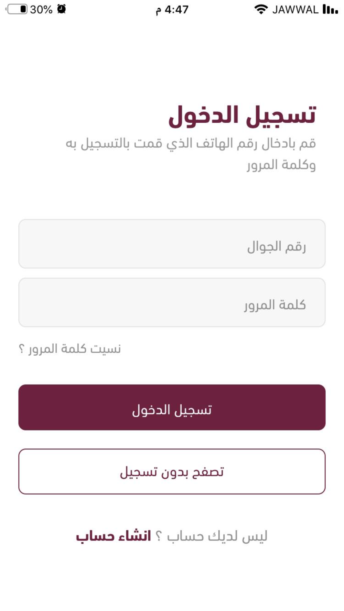Screen dimensions: 344x611
Task: Tap the 30% battery percentage text
Action: (41, 10)
